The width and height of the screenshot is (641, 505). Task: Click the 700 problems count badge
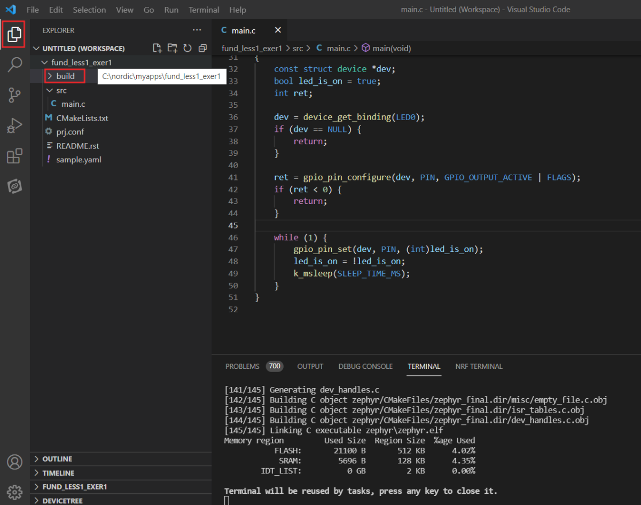[275, 366]
